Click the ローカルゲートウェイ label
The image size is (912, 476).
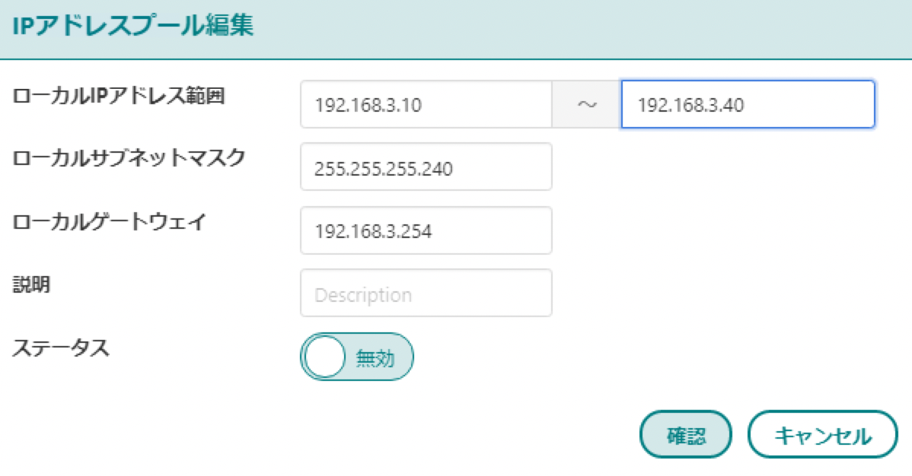pos(110,221)
